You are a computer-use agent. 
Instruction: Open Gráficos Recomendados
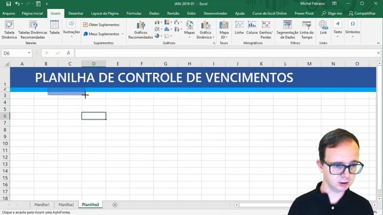pyautogui.click(x=141, y=30)
